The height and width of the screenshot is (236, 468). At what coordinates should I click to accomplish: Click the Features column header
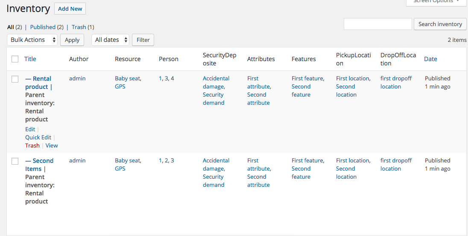(x=304, y=59)
